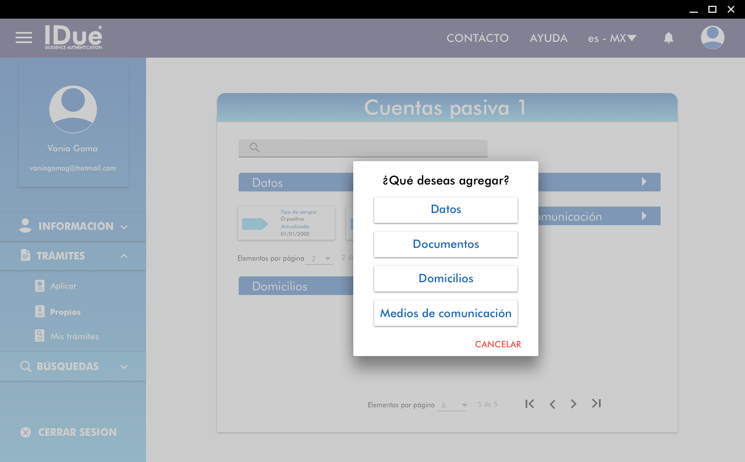Go to the next page arrow
The width and height of the screenshot is (745, 462).
[574, 404]
